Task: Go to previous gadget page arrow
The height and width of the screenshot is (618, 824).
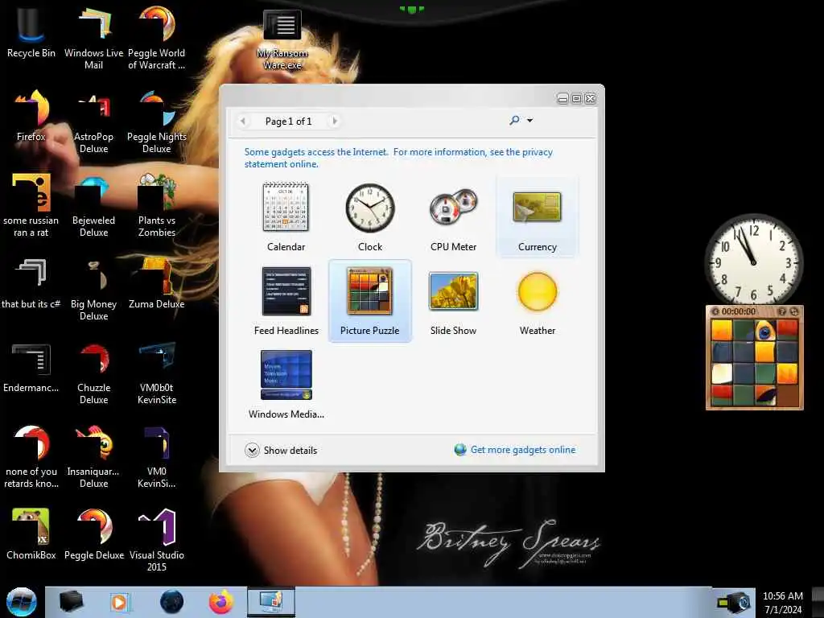Action: (x=243, y=121)
